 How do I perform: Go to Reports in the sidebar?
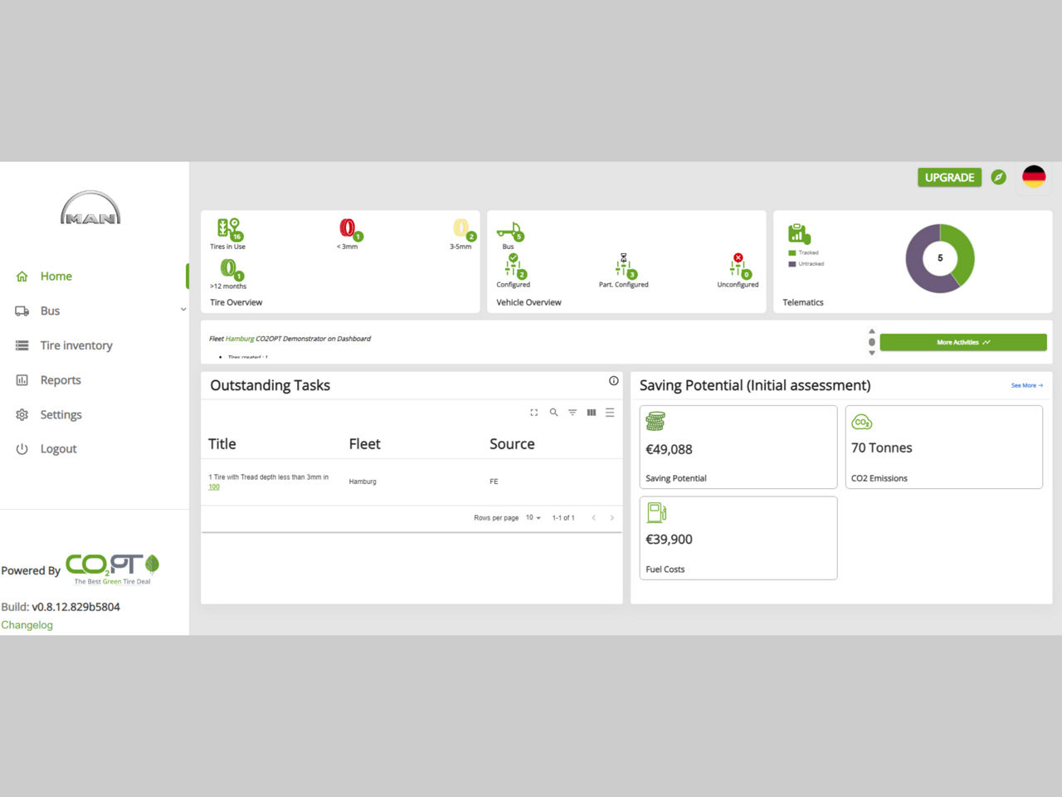61,379
